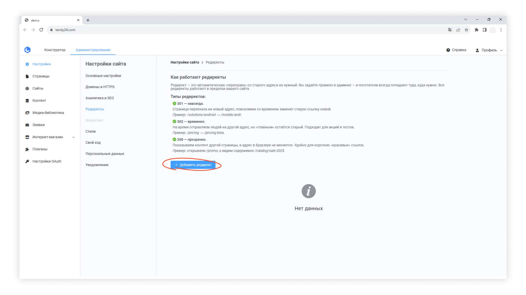The width and height of the screenshot is (526, 295).
Task: Open Pages via the document icon
Action: (27, 76)
